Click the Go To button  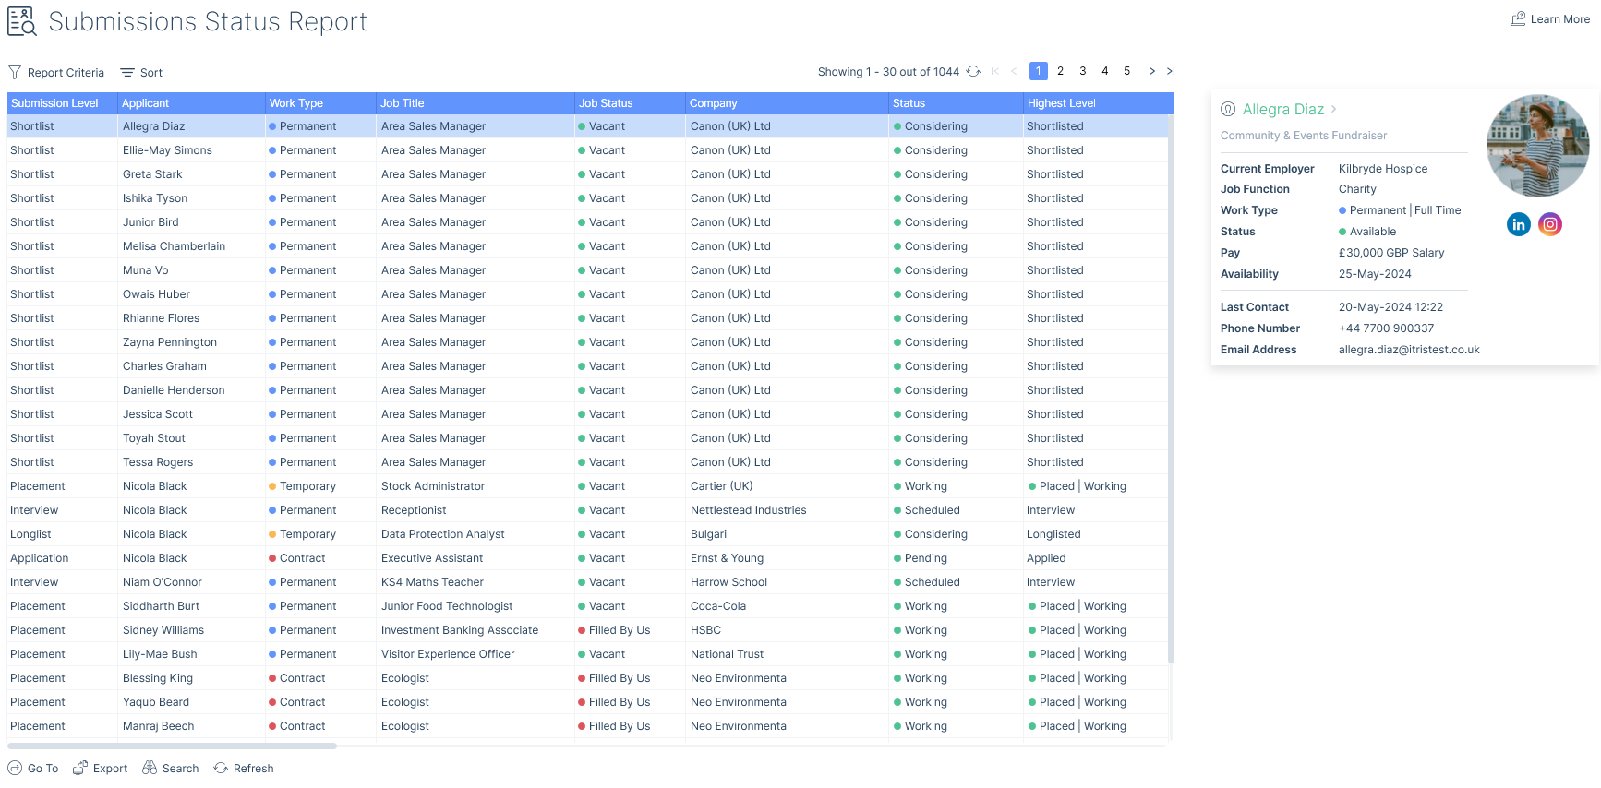tap(33, 768)
